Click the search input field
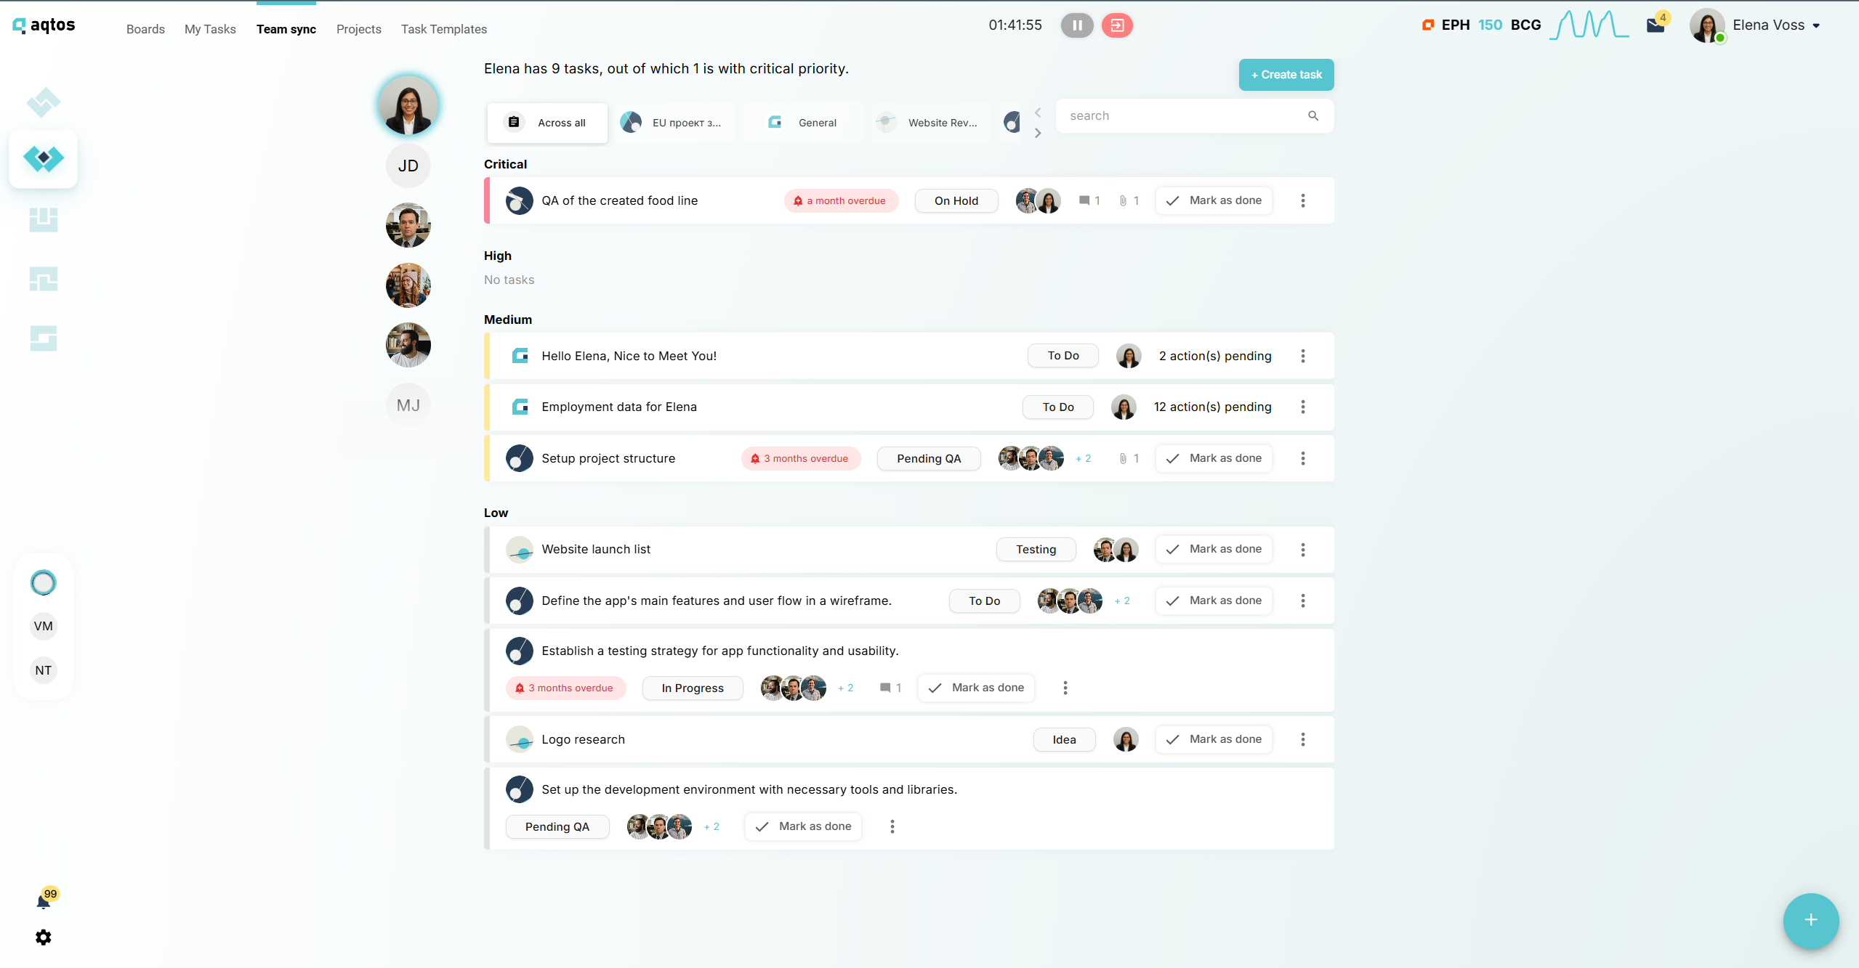The image size is (1859, 968). click(x=1194, y=116)
